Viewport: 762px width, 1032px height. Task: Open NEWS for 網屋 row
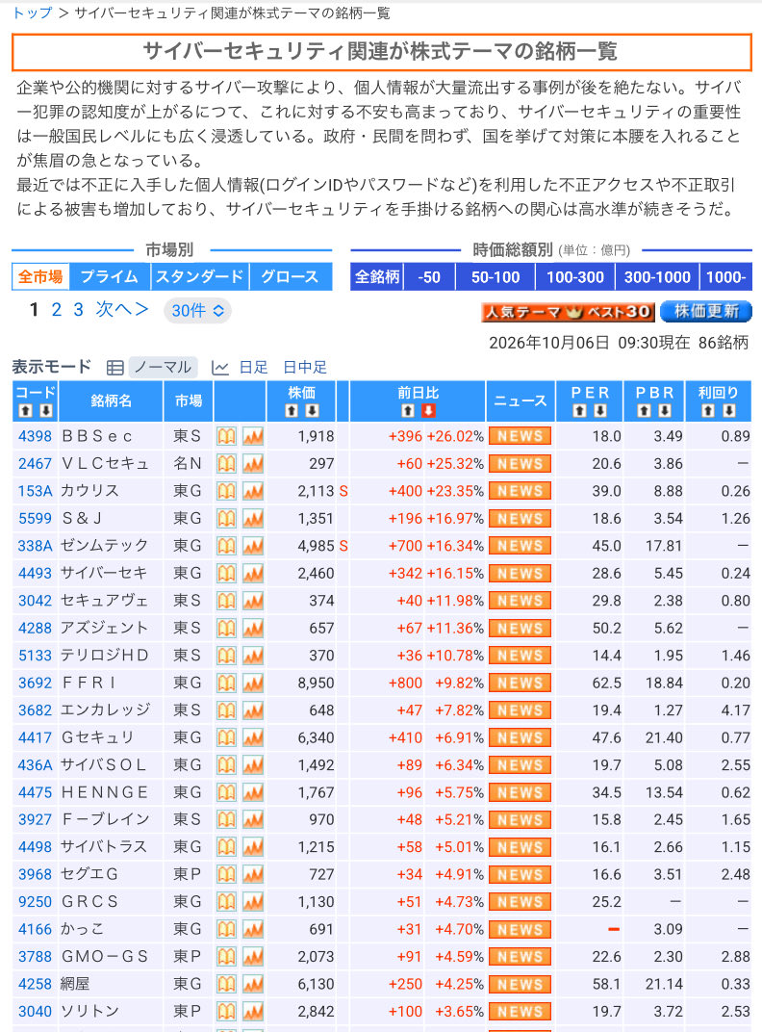click(520, 984)
